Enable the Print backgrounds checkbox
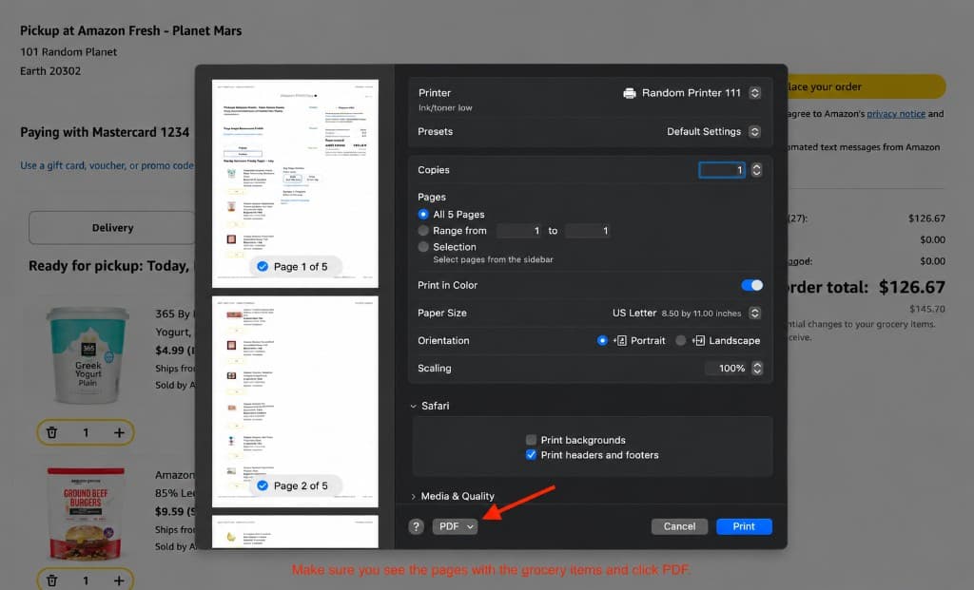The image size is (974, 590). (531, 440)
